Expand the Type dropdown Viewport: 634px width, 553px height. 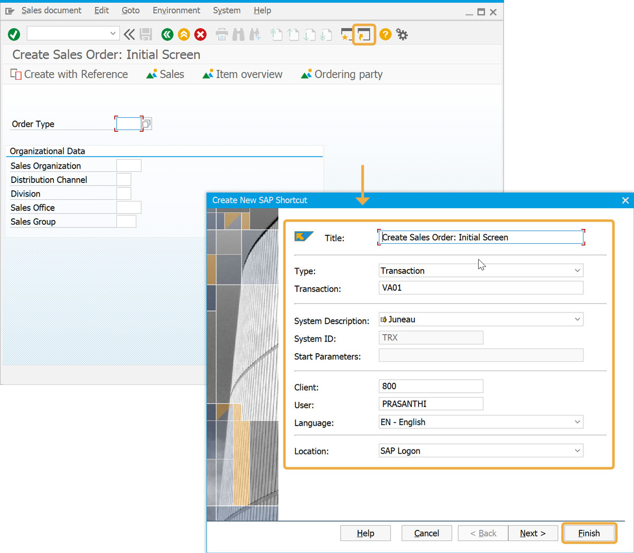(577, 271)
